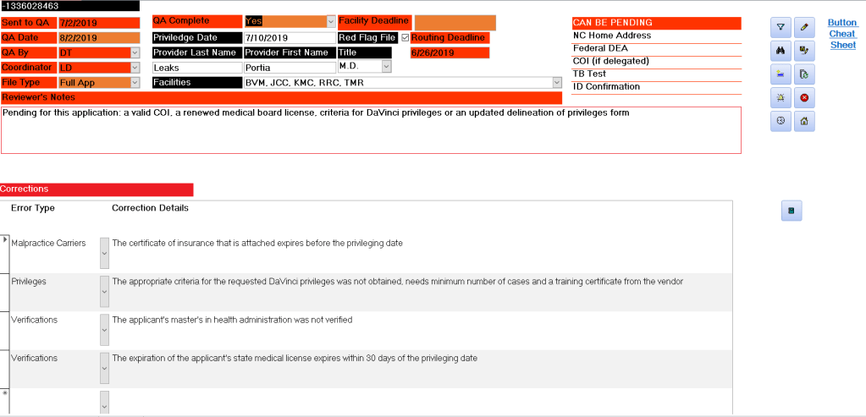Toggle the Red Flag File checkbox
The width and height of the screenshot is (866, 417).
(x=405, y=38)
